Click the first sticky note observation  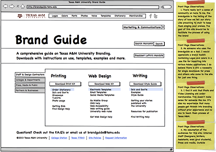point(195,21)
